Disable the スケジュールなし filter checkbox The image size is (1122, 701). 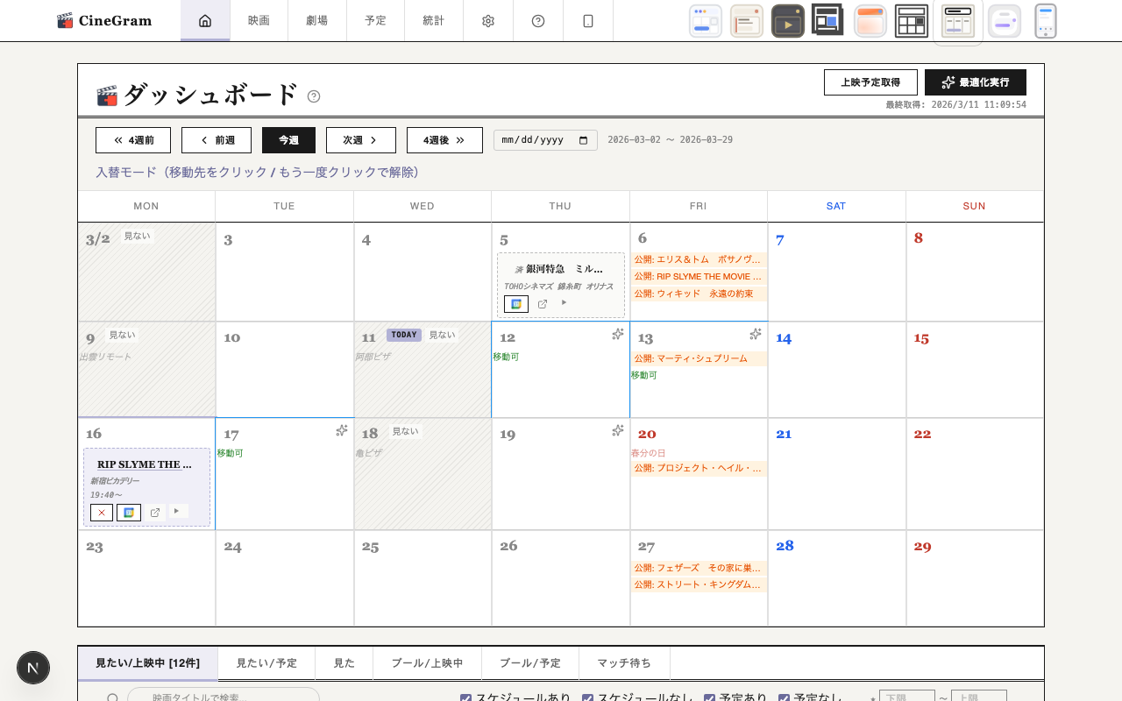pyautogui.click(x=587, y=698)
